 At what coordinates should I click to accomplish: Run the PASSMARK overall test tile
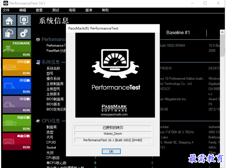tap(17, 49)
